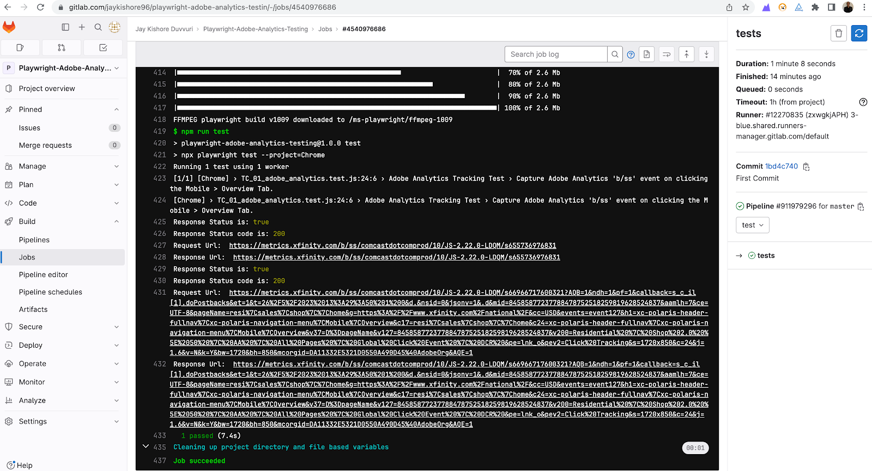
Task: Jump to top of job log
Action: (x=687, y=54)
